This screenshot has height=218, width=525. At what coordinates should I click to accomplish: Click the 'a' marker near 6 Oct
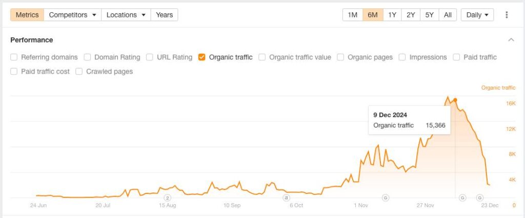[287, 197]
